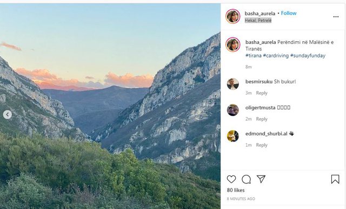Click basha_aurela username in header
The image size is (346, 209).
click(260, 14)
